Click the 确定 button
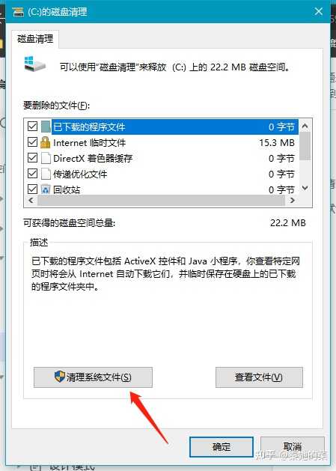Image resolution: width=336 pixels, height=471 pixels. pyautogui.click(x=222, y=447)
